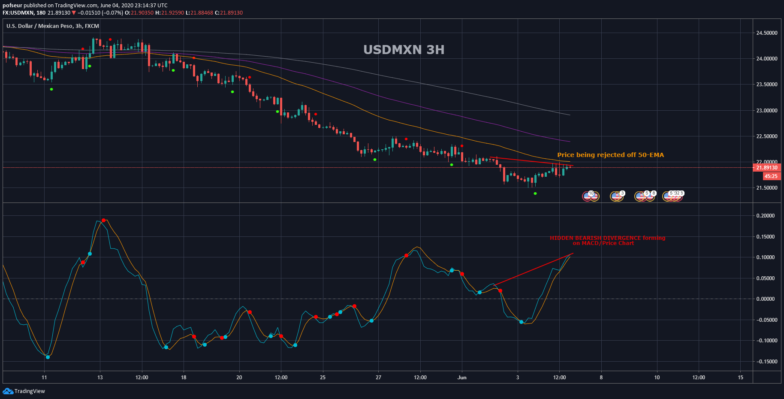Click the 13 date label on time axis

100,378
